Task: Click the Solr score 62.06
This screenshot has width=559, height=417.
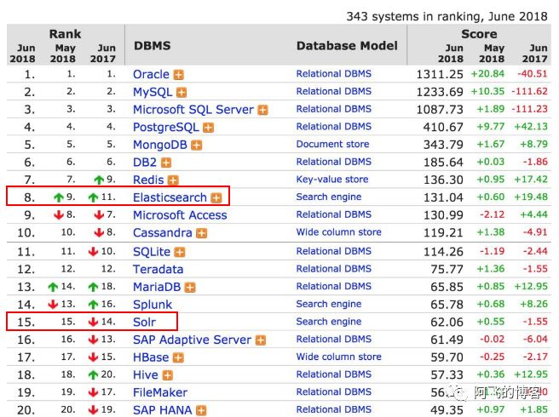Action: (x=447, y=323)
